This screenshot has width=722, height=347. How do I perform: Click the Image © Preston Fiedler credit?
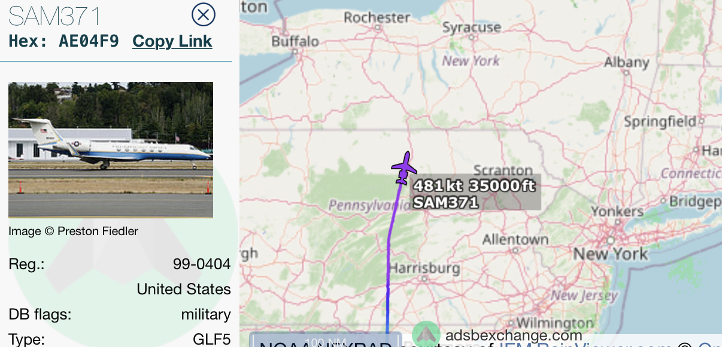[x=73, y=231]
